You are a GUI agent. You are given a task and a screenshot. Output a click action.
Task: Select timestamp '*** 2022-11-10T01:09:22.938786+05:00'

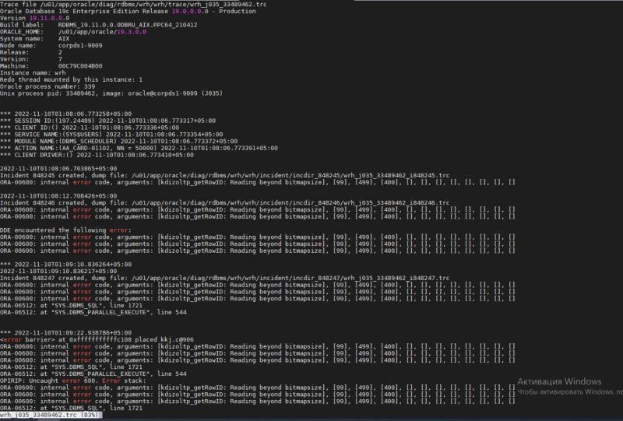[x=66, y=332]
